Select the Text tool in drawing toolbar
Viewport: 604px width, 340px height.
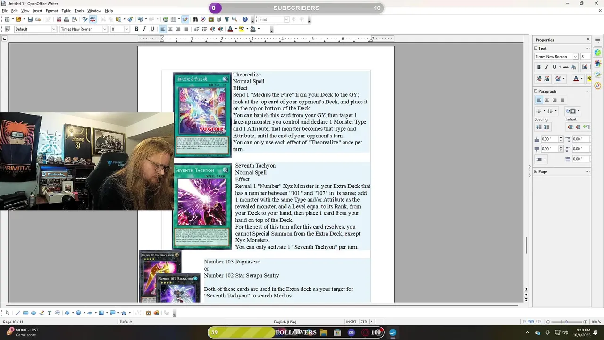(x=50, y=313)
